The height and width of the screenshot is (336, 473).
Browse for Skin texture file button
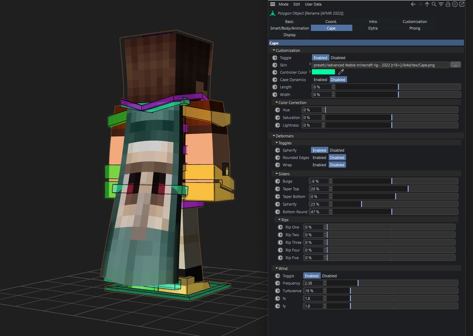coord(455,65)
